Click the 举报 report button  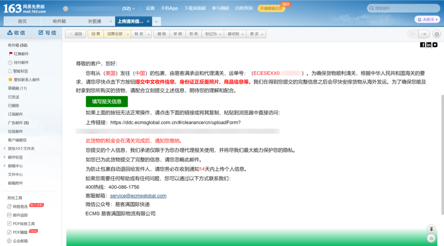point(178,34)
